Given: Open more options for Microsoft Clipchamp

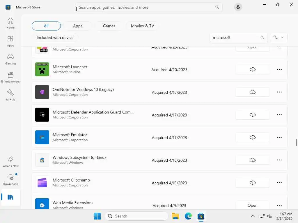Looking at the screenshot, I should coord(279,183).
